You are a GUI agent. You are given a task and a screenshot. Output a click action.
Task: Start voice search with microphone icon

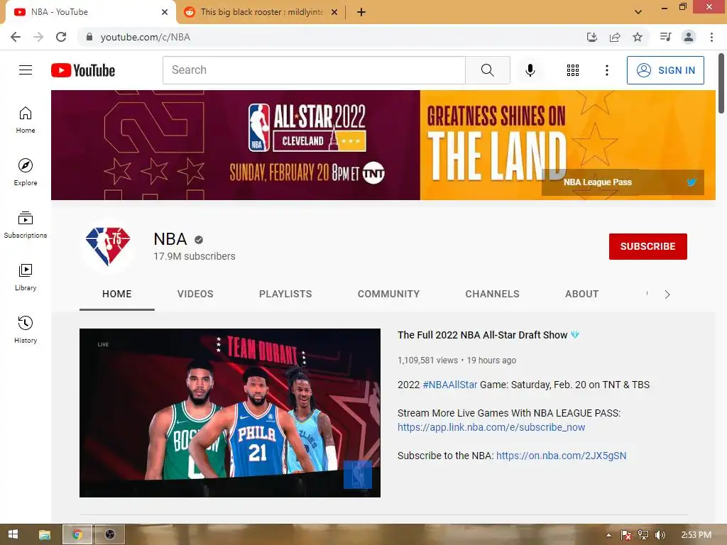click(x=530, y=70)
